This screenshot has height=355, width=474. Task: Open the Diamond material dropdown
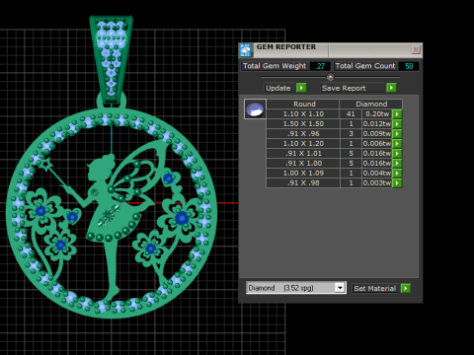pos(340,288)
